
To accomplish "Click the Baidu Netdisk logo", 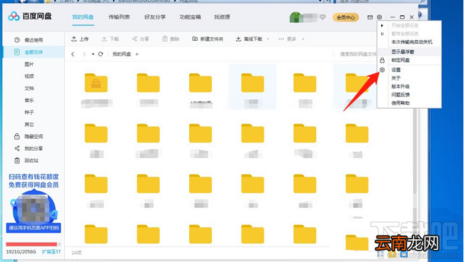I will 29,16.
